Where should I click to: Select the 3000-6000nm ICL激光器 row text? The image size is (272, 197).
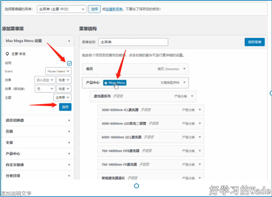pos(120,110)
